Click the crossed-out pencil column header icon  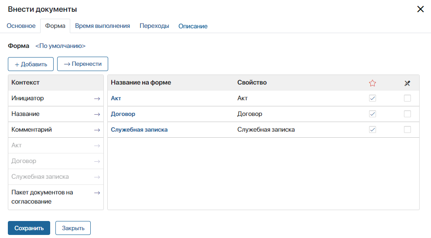click(x=407, y=83)
